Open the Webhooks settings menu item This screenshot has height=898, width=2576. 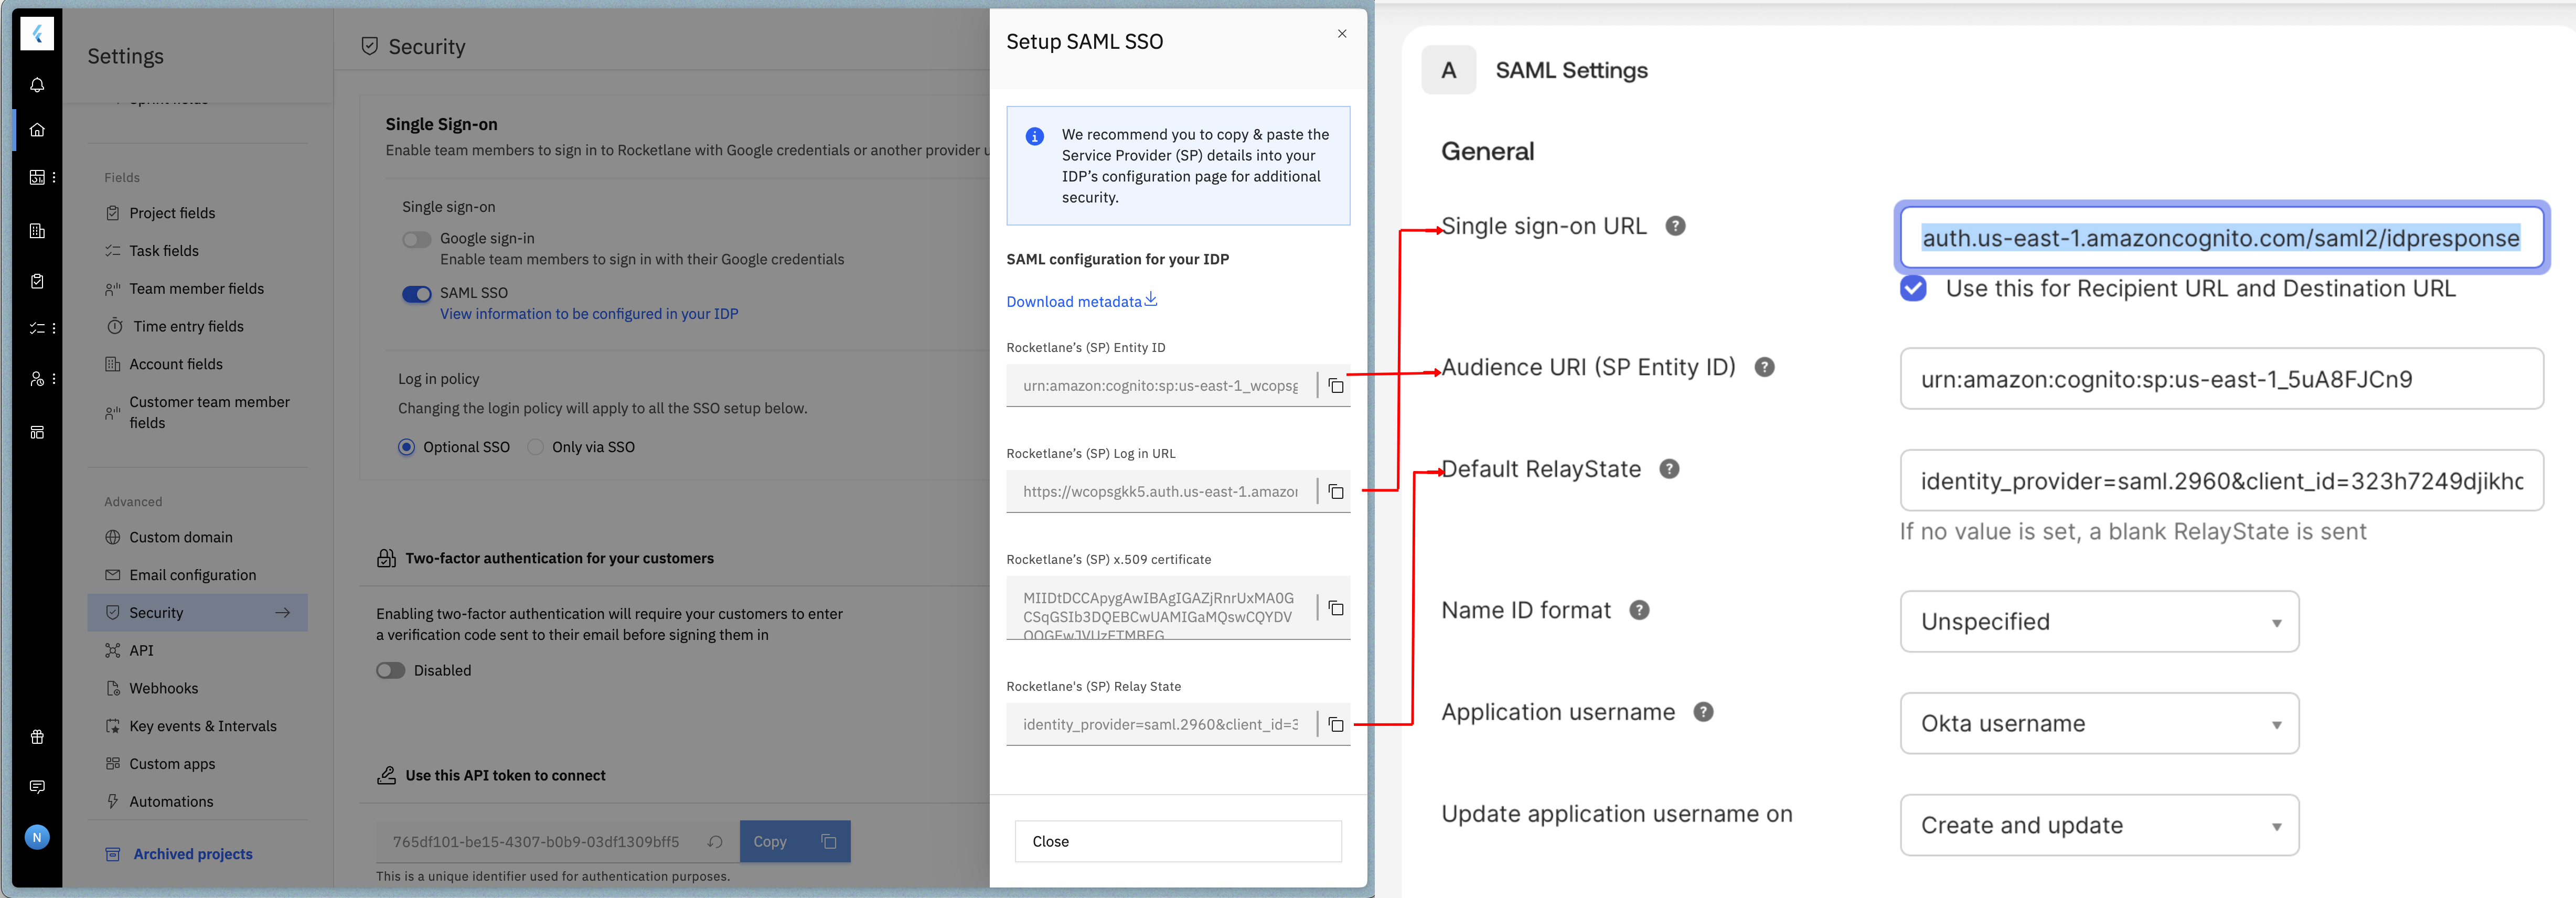(x=164, y=688)
